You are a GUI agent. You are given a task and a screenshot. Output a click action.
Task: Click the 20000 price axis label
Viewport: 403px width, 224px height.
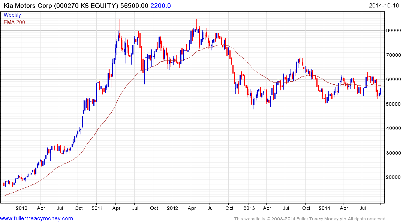[x=394, y=177]
